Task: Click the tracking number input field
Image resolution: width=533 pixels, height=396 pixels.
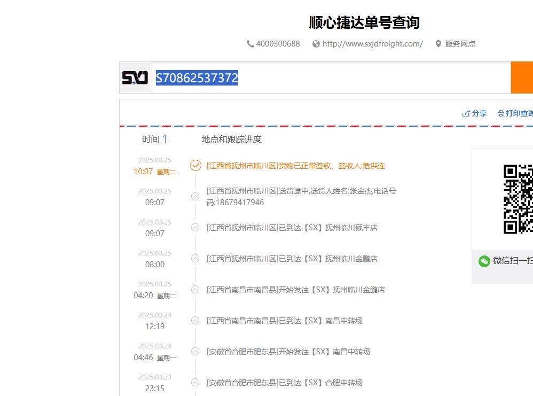Action: (x=331, y=77)
